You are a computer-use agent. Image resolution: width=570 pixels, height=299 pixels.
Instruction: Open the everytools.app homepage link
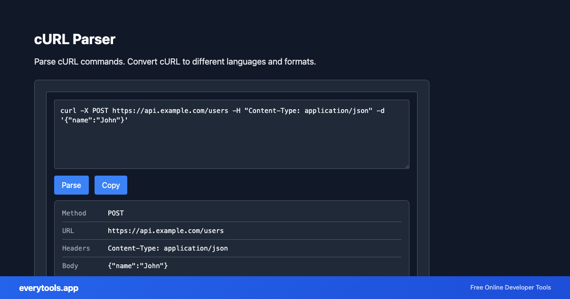48,288
